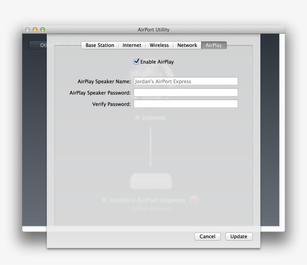The height and width of the screenshot is (265, 307).
Task: Switch to the Base Station tab
Action: 99,45
